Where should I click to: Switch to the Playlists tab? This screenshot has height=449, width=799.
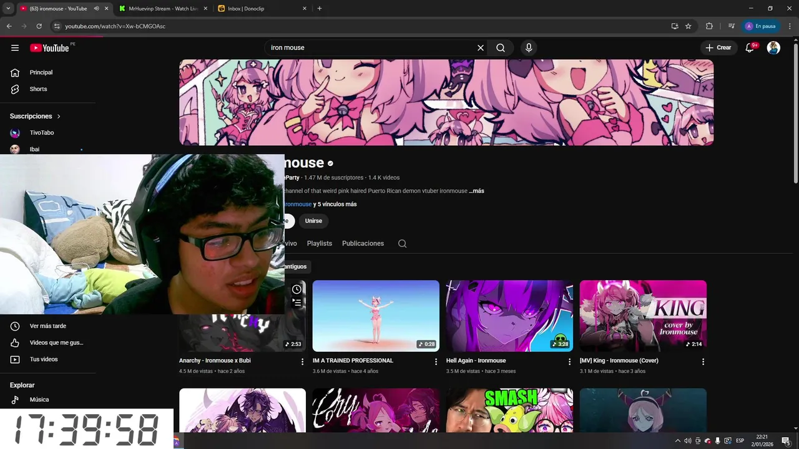(x=320, y=243)
